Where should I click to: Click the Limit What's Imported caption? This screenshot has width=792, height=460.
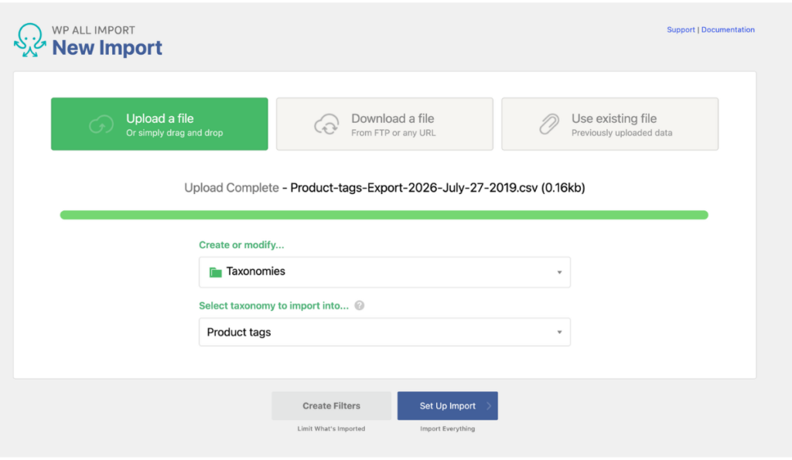331,429
